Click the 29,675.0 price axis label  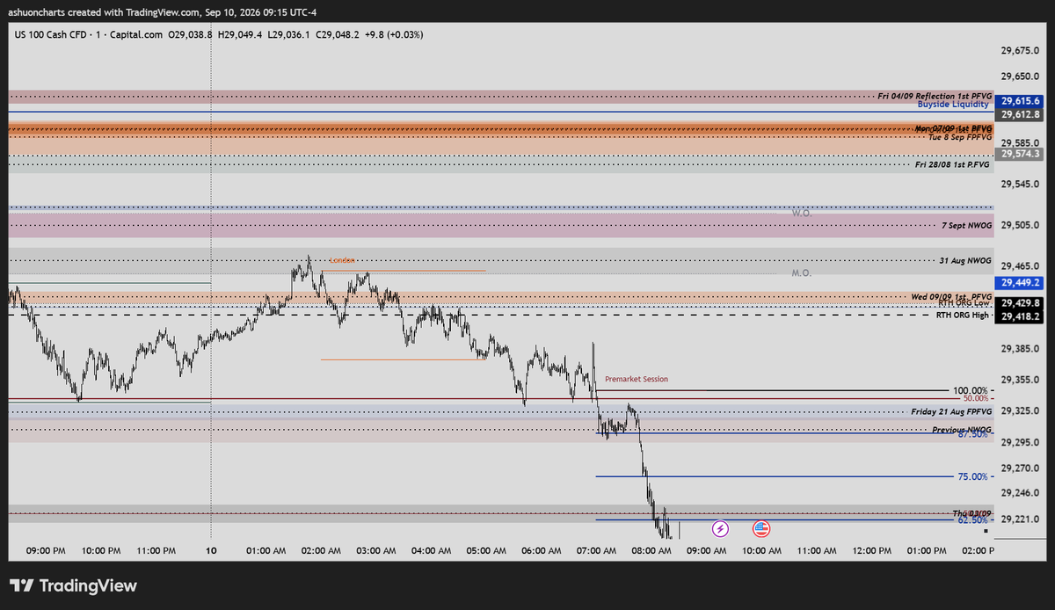click(1020, 51)
